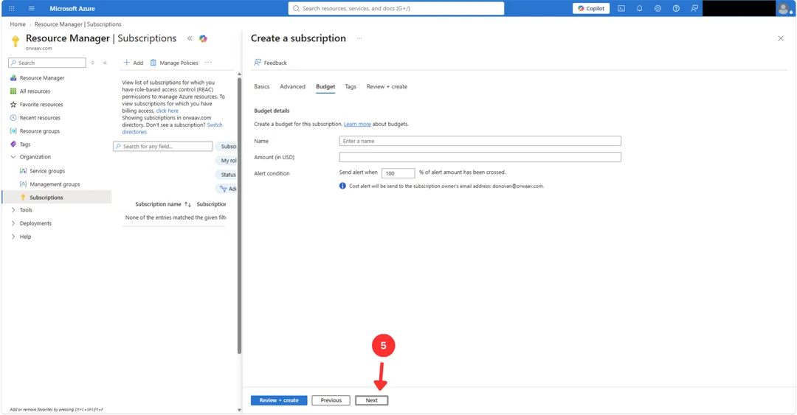Image resolution: width=797 pixels, height=415 pixels.
Task: Click the Manage Policies toolbar item
Action: pyautogui.click(x=174, y=63)
